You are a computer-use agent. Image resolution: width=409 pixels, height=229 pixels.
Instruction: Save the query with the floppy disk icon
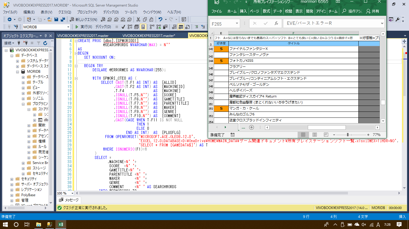56,19
